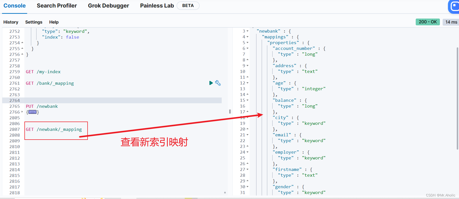Collapse the "firstname" fold on output line 27

(x=248, y=169)
